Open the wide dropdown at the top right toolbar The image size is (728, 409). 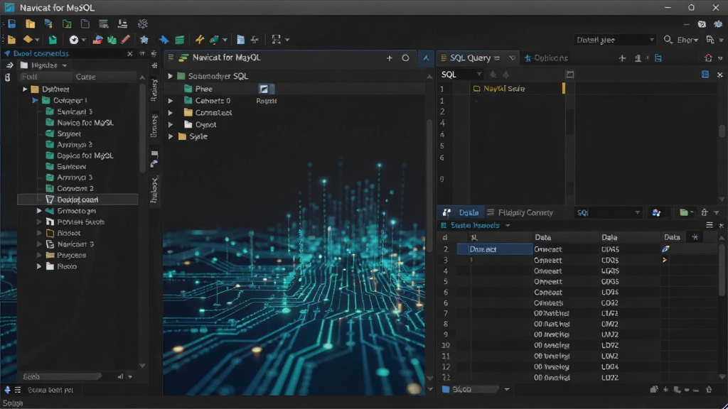coord(615,40)
